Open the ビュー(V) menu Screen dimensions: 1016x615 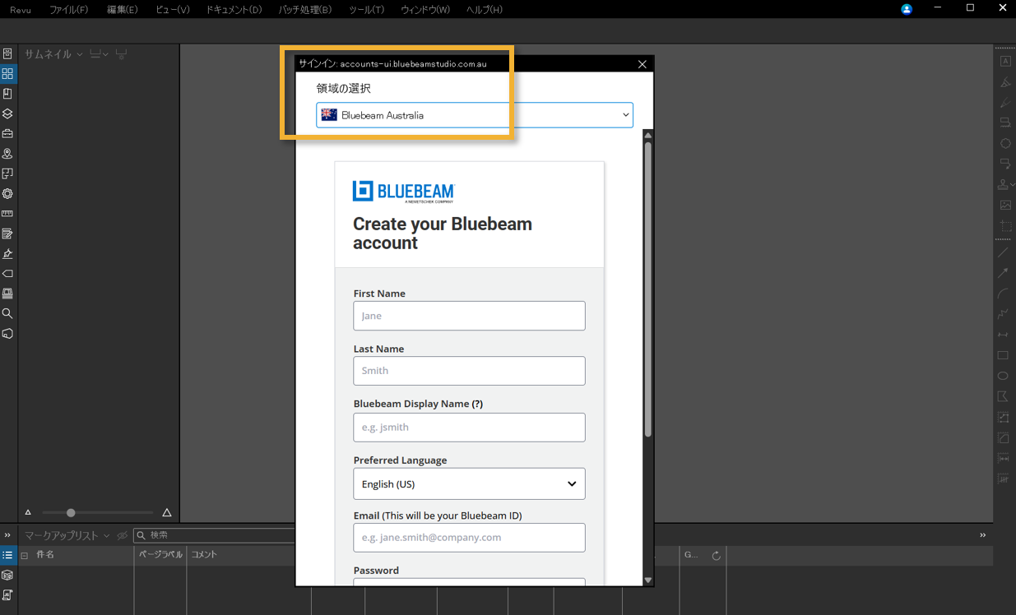[173, 10]
